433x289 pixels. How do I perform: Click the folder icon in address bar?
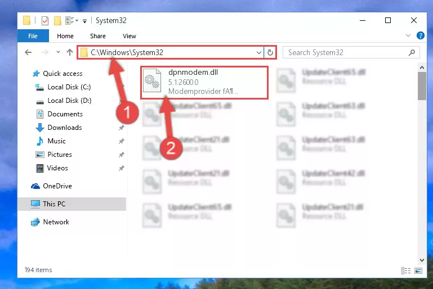tap(84, 52)
